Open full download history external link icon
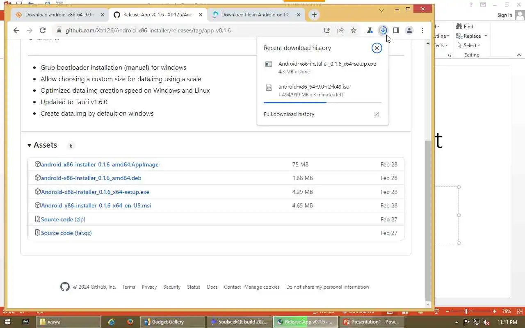The width and height of the screenshot is (525, 328). 377,114
